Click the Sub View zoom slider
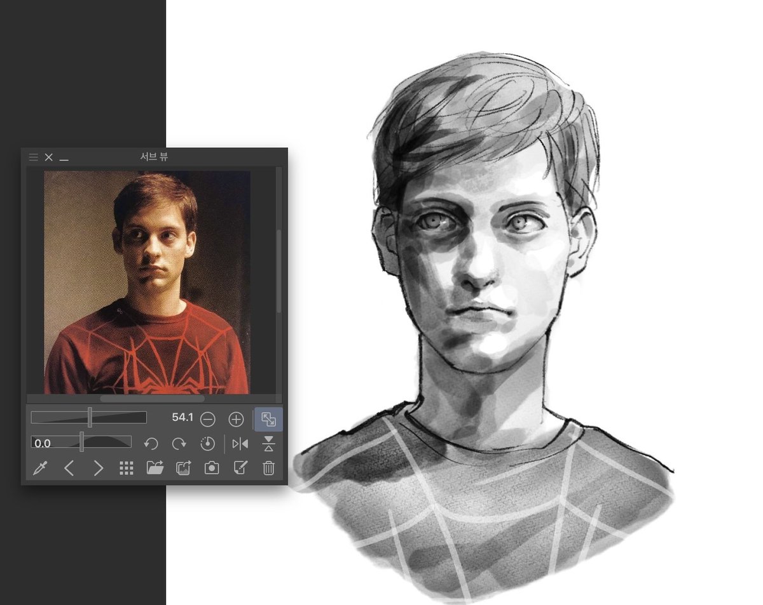This screenshot has width=763, height=605. pyautogui.click(x=89, y=417)
